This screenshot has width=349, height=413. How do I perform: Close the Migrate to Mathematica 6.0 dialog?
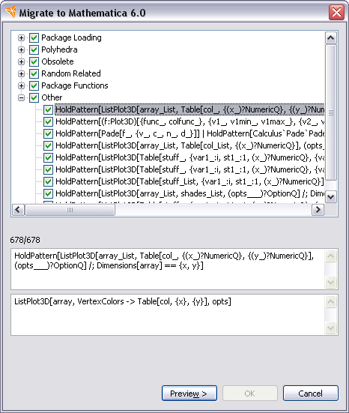(x=336, y=12)
